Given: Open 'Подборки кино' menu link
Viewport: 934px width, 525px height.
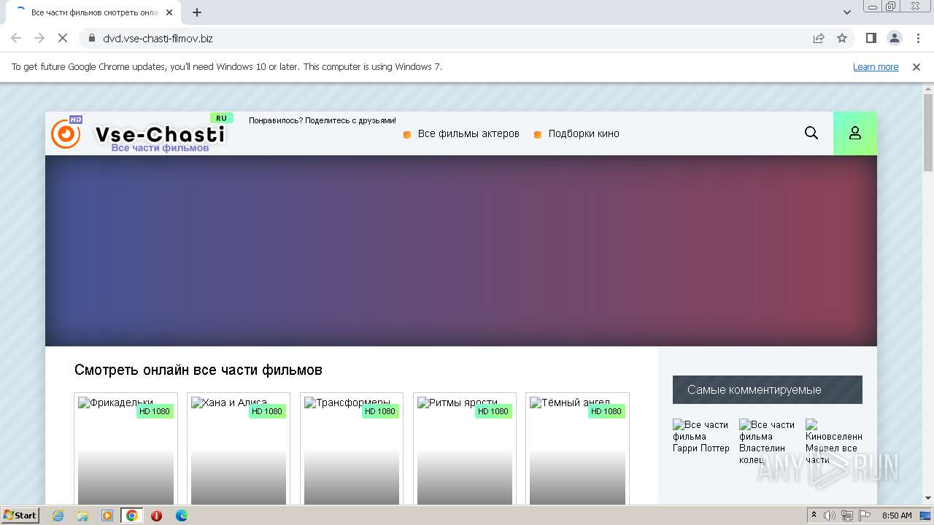Looking at the screenshot, I should point(584,133).
